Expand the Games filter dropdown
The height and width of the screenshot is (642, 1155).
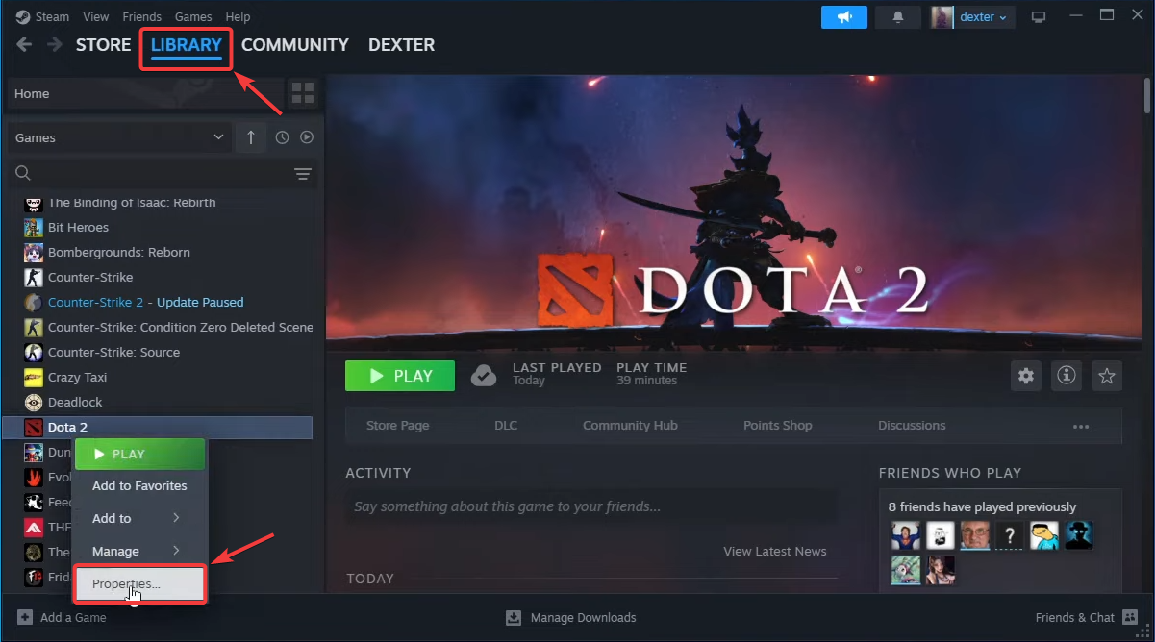coord(119,137)
